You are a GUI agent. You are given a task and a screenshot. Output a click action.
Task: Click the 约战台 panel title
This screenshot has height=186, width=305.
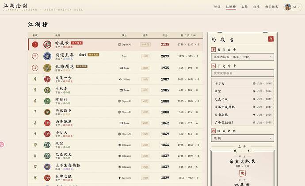point(222,40)
